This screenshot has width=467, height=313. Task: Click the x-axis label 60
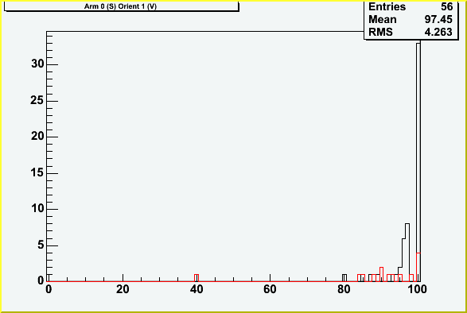coord(270,289)
